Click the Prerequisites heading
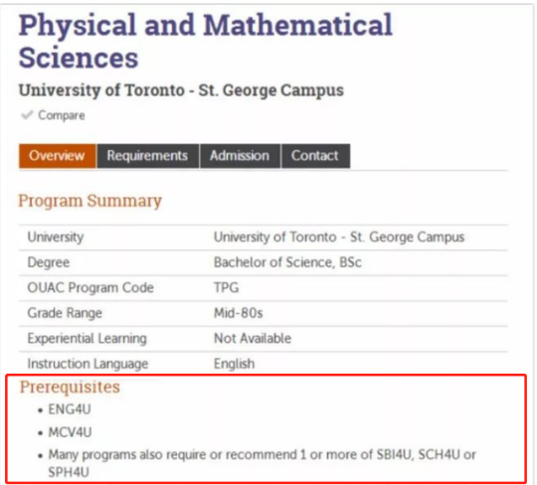 [70, 388]
